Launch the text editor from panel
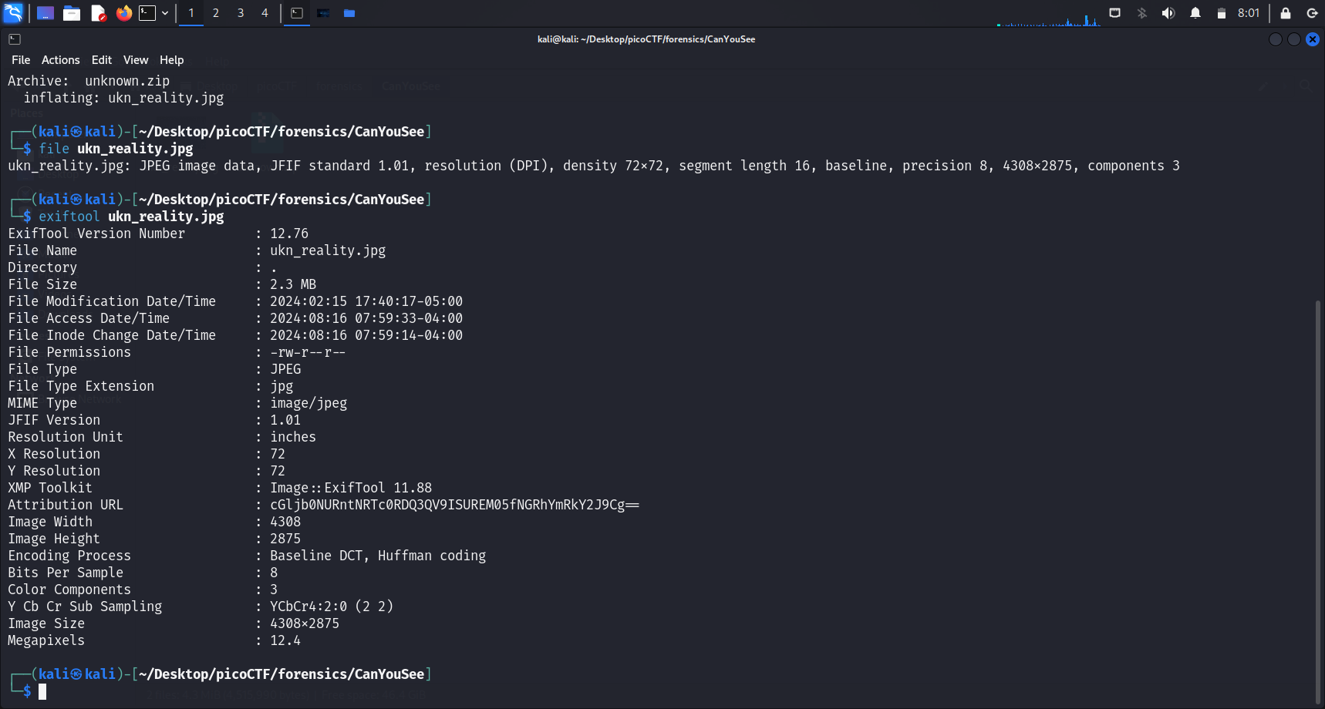 coord(98,13)
